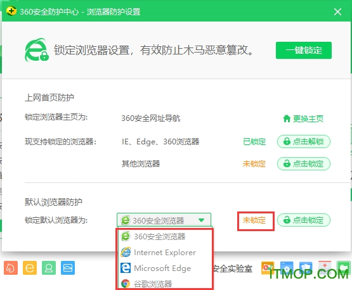Click 未锁定 status in default browser row
Screen dimensions: 352x290
coord(254,220)
